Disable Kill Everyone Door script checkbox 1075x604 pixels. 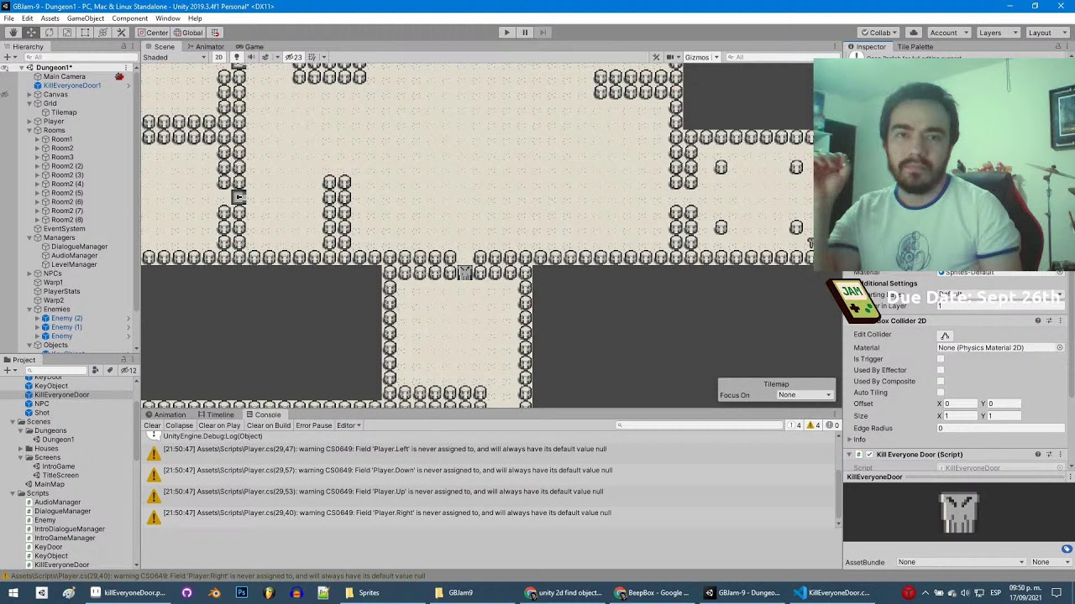(869, 455)
